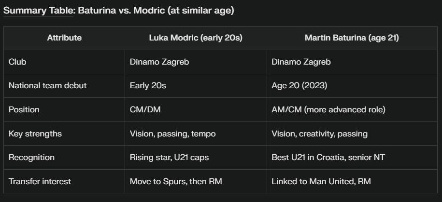Select the Key strengths row label
The width and height of the screenshot is (442, 202).
[x=35, y=134]
